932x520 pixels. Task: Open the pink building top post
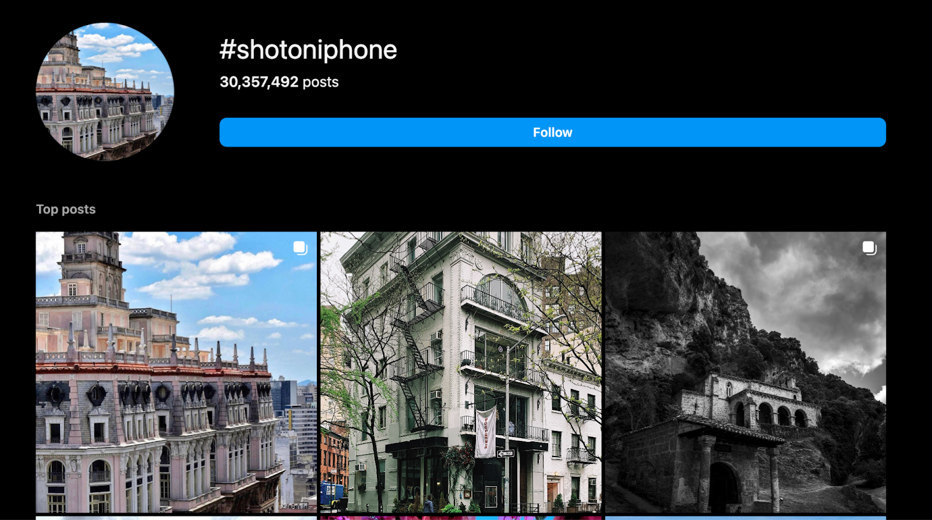point(176,372)
